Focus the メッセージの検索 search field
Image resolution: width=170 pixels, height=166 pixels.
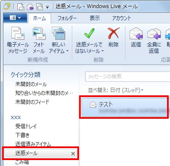(127, 77)
